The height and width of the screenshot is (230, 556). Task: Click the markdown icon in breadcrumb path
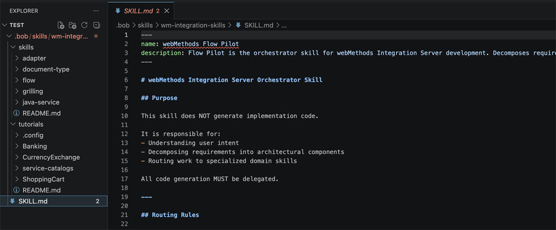tap(238, 25)
